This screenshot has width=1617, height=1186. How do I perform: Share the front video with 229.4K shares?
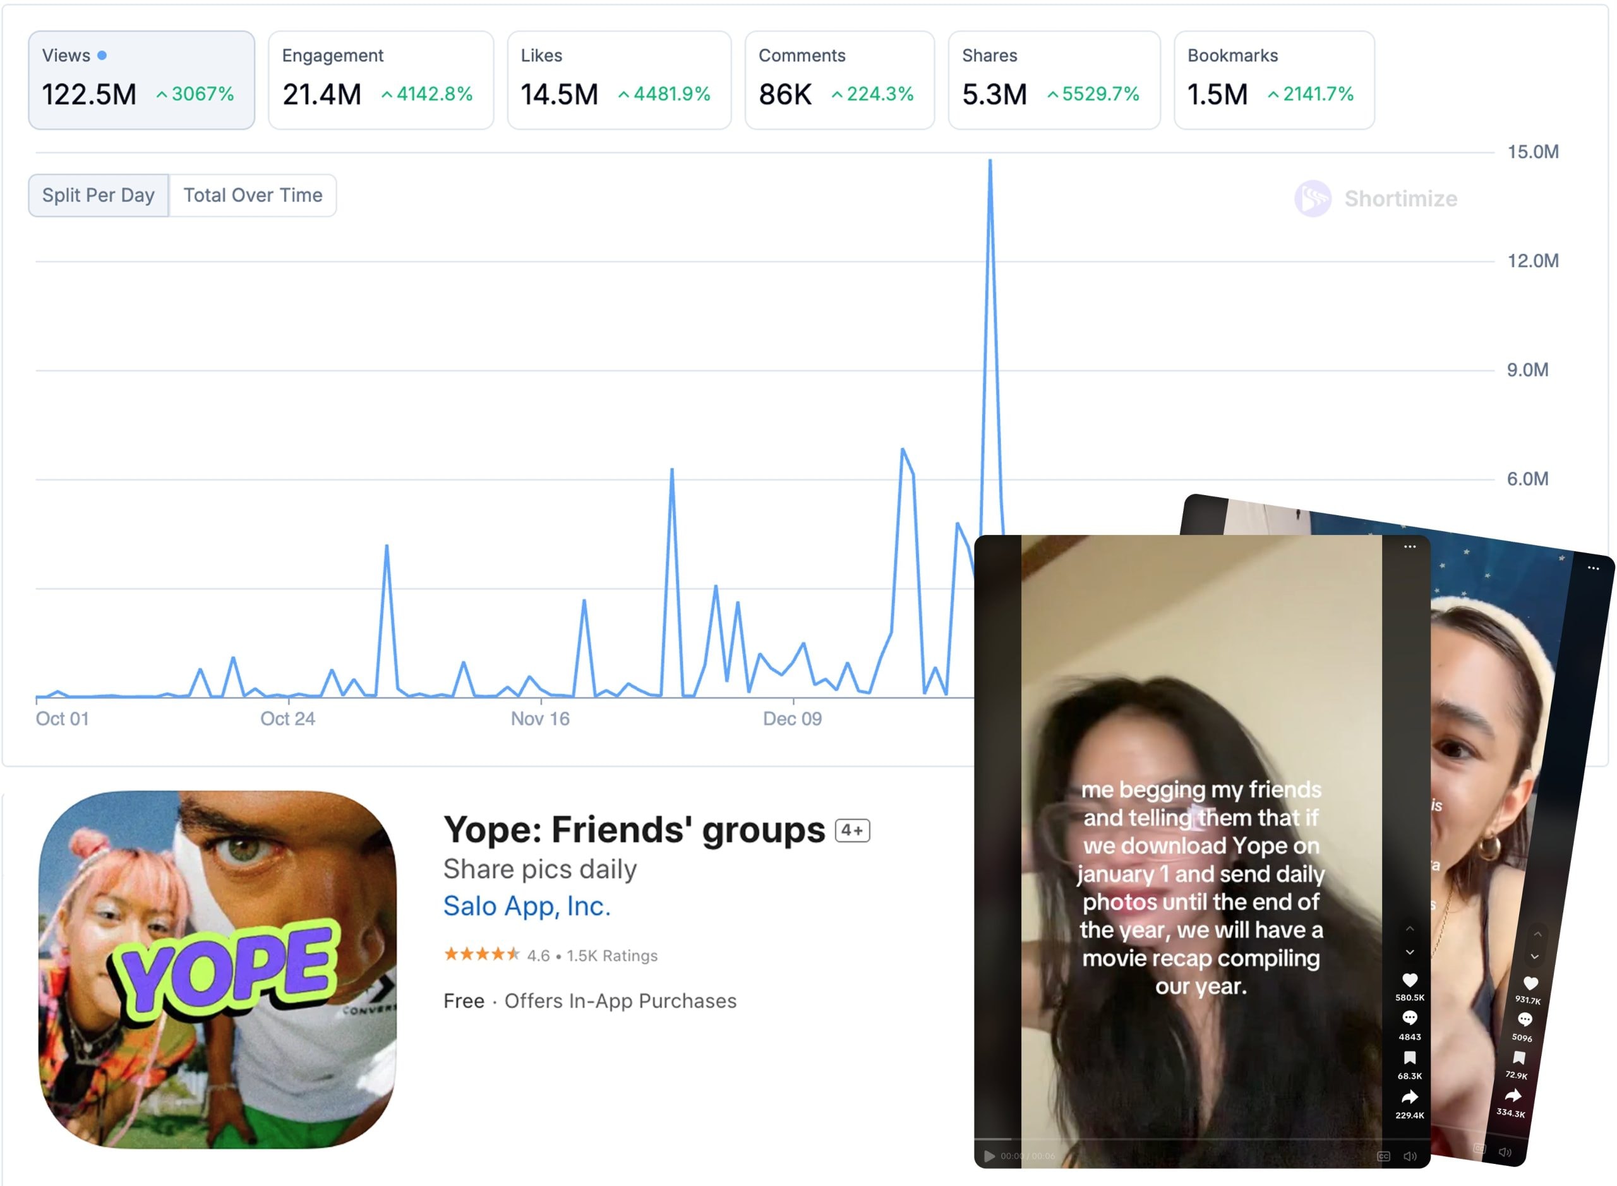[x=1409, y=1096]
